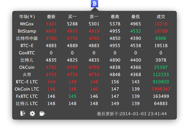Click the 成交 column header

(161, 16)
